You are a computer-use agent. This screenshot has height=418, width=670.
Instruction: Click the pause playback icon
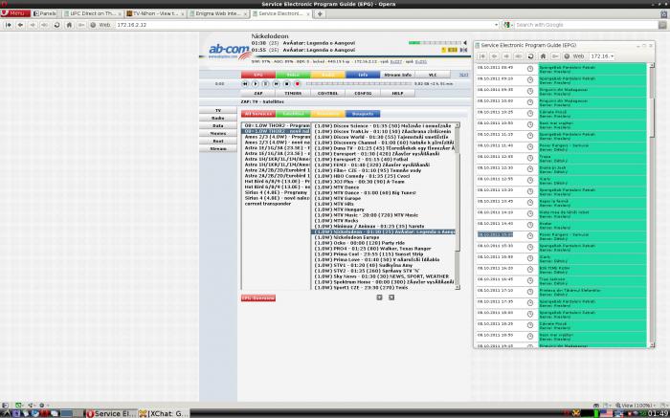pyautogui.click(x=265, y=83)
